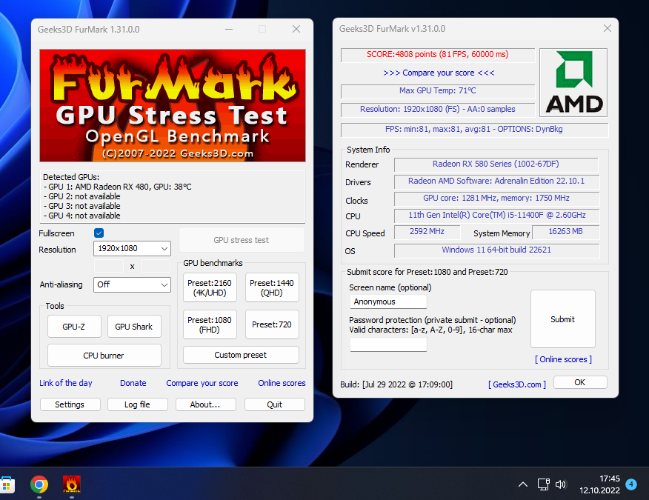This screenshot has height=500, width=649.
Task: Click the AMD logo in results window
Action: pyautogui.click(x=573, y=82)
